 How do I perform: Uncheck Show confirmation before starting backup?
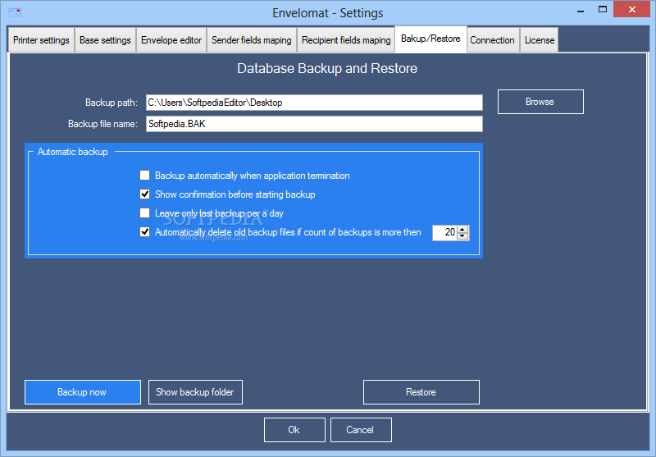tap(145, 194)
